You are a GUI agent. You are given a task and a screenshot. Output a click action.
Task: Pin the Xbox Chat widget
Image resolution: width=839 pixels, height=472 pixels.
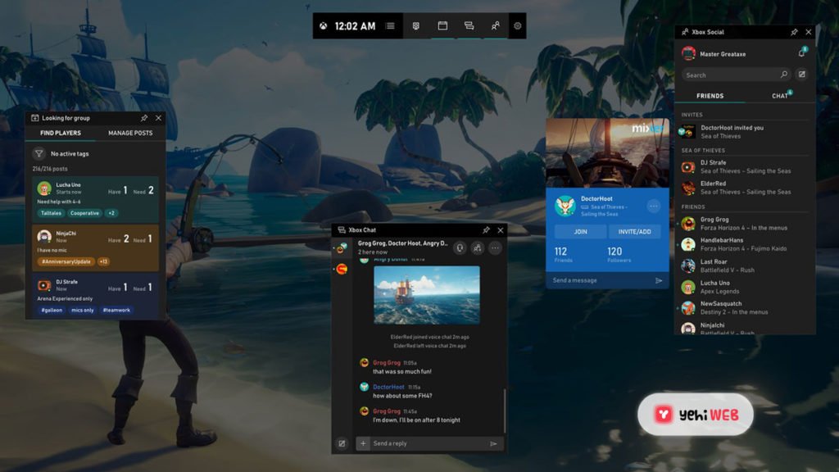point(486,230)
